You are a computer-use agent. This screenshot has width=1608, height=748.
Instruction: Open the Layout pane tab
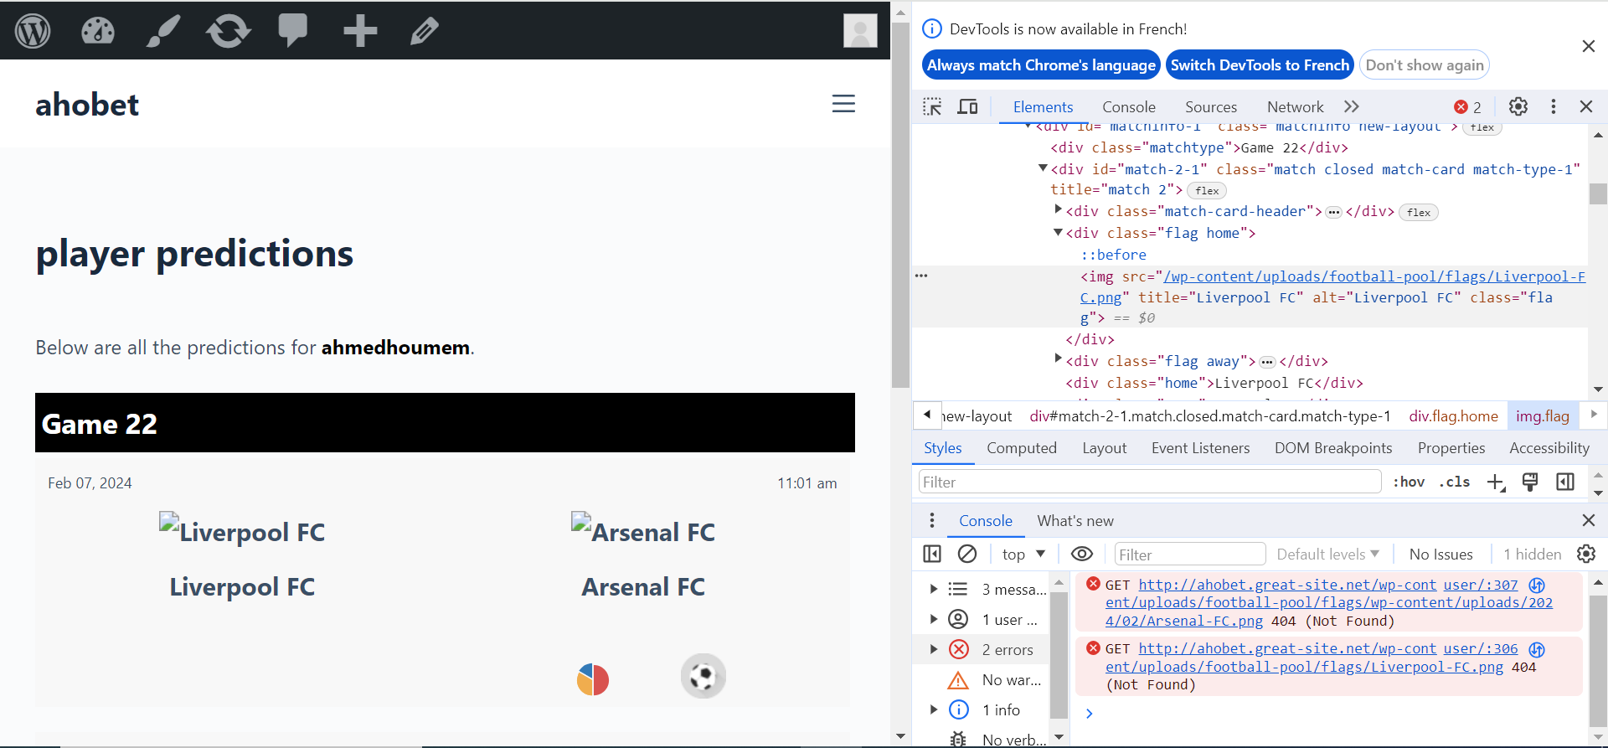(1104, 448)
